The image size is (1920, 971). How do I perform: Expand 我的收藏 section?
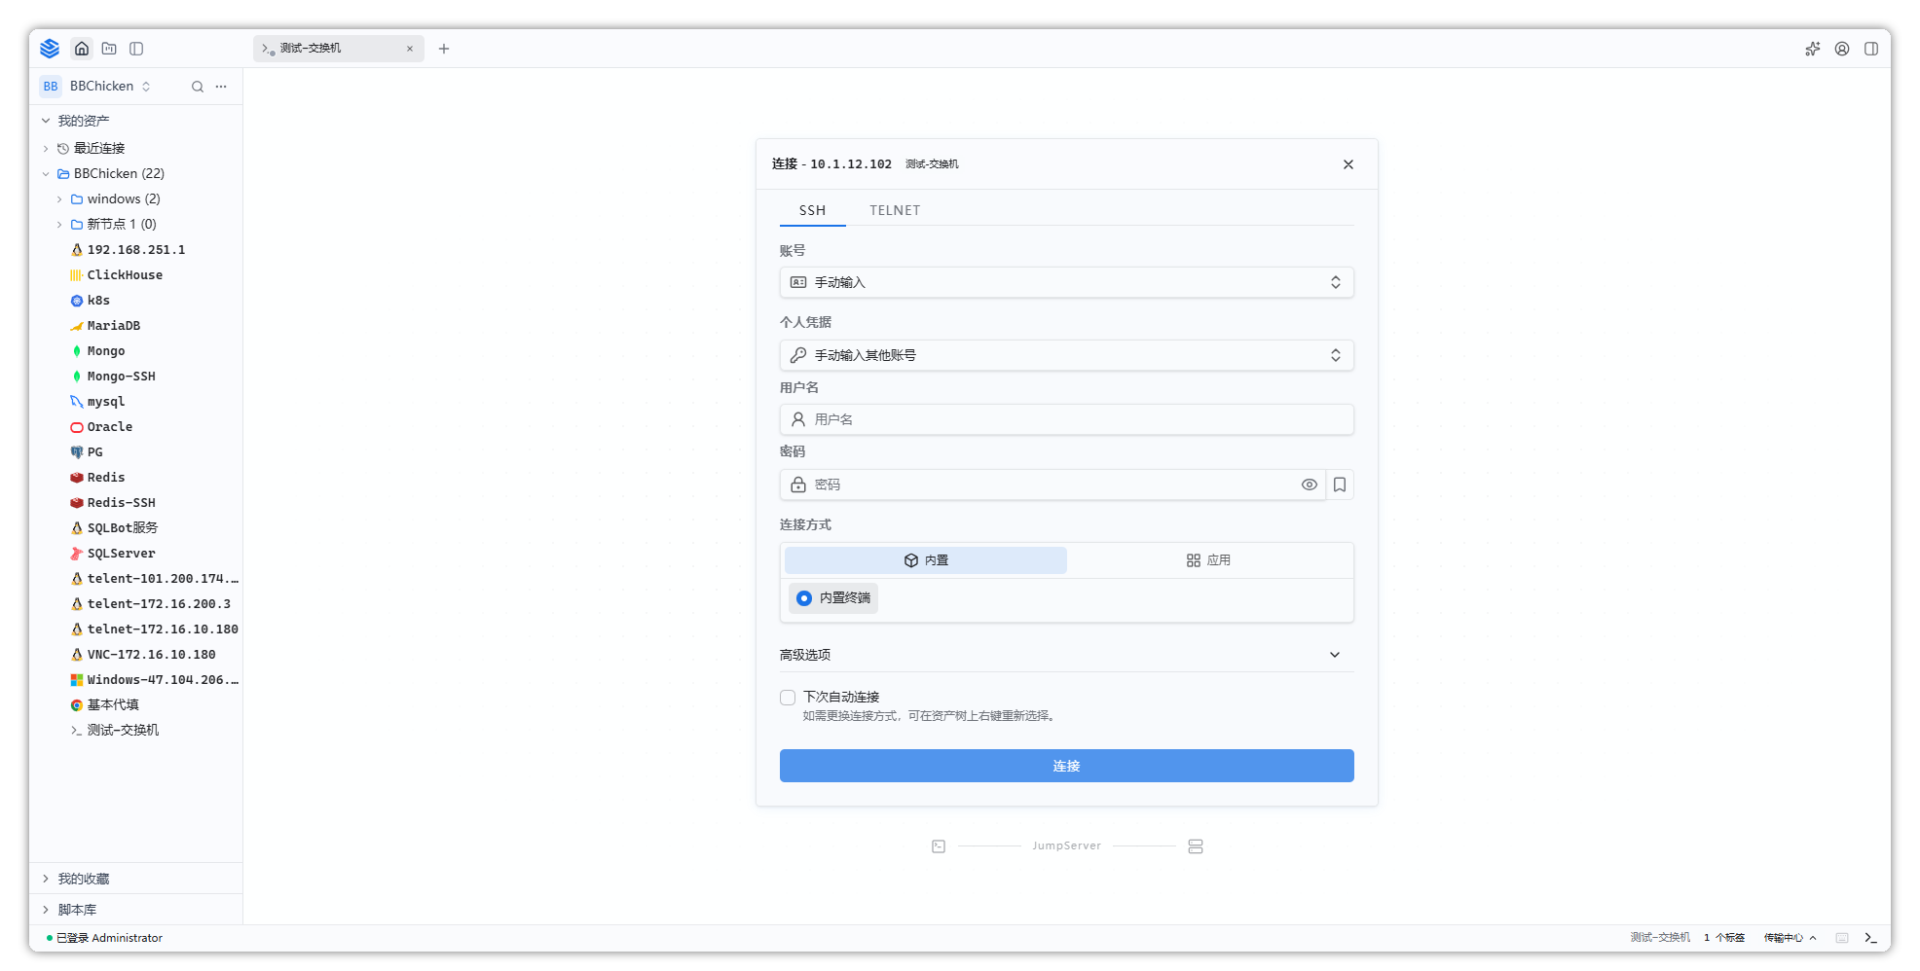coord(136,879)
